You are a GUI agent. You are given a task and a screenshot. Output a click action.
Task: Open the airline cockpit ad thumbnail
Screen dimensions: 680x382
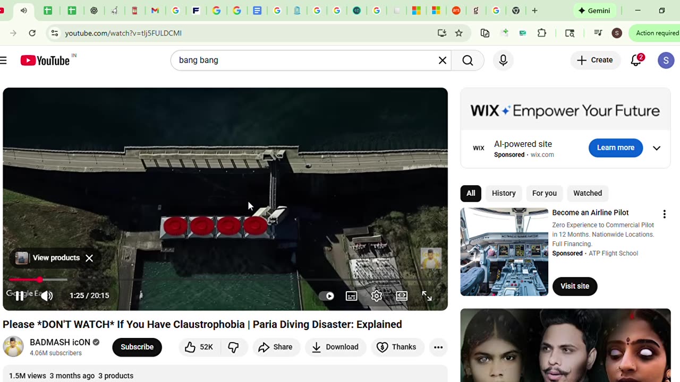[x=504, y=252]
